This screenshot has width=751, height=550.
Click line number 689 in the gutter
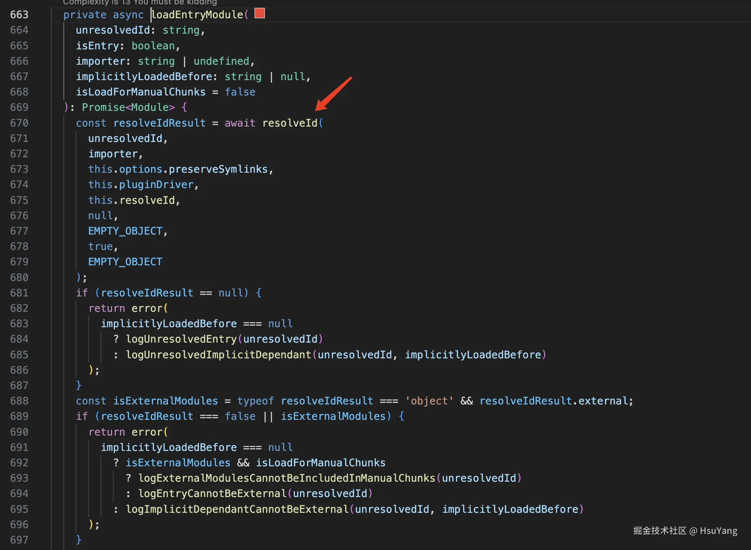click(x=19, y=416)
